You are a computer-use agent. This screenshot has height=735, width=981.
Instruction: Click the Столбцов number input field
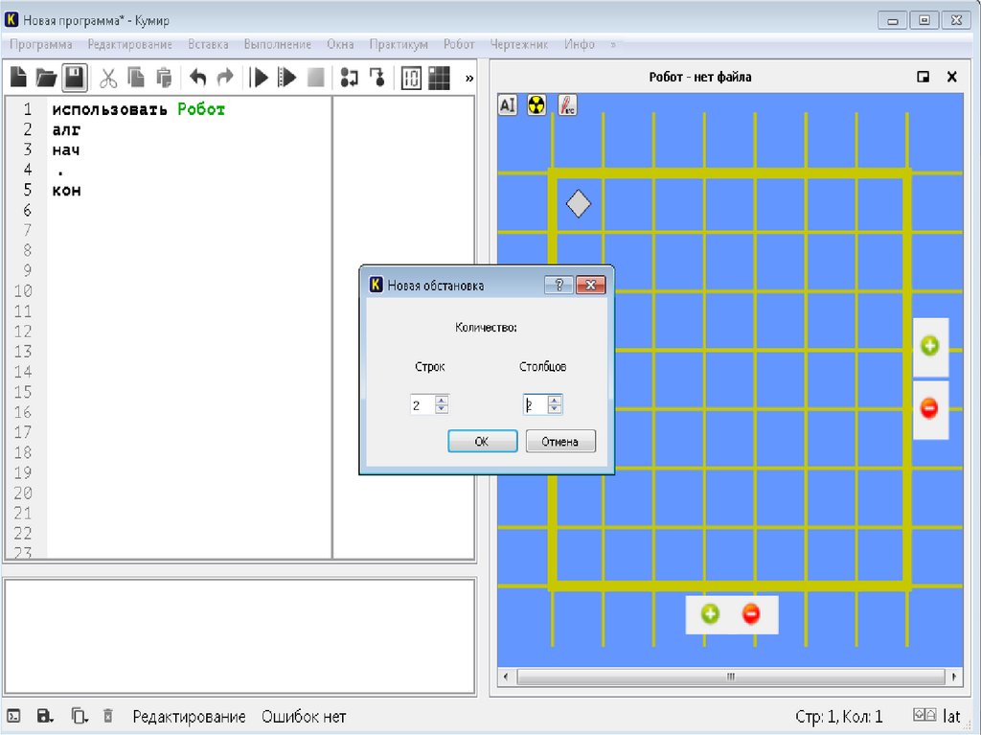[535, 405]
